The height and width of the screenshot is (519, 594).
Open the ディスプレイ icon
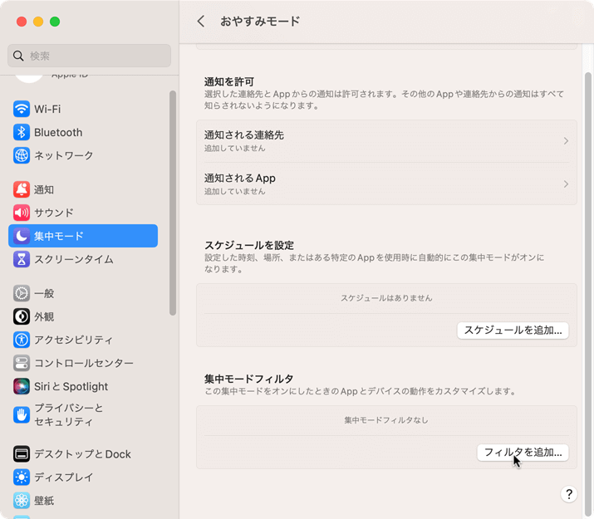[x=22, y=477]
